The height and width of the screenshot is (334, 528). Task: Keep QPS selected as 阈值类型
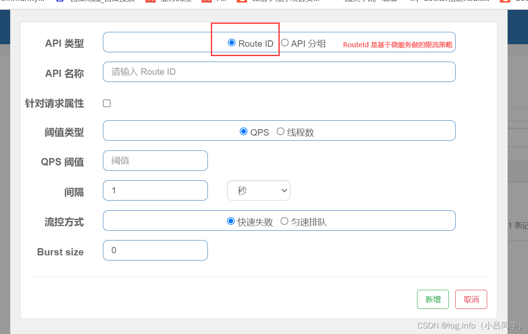click(x=244, y=132)
